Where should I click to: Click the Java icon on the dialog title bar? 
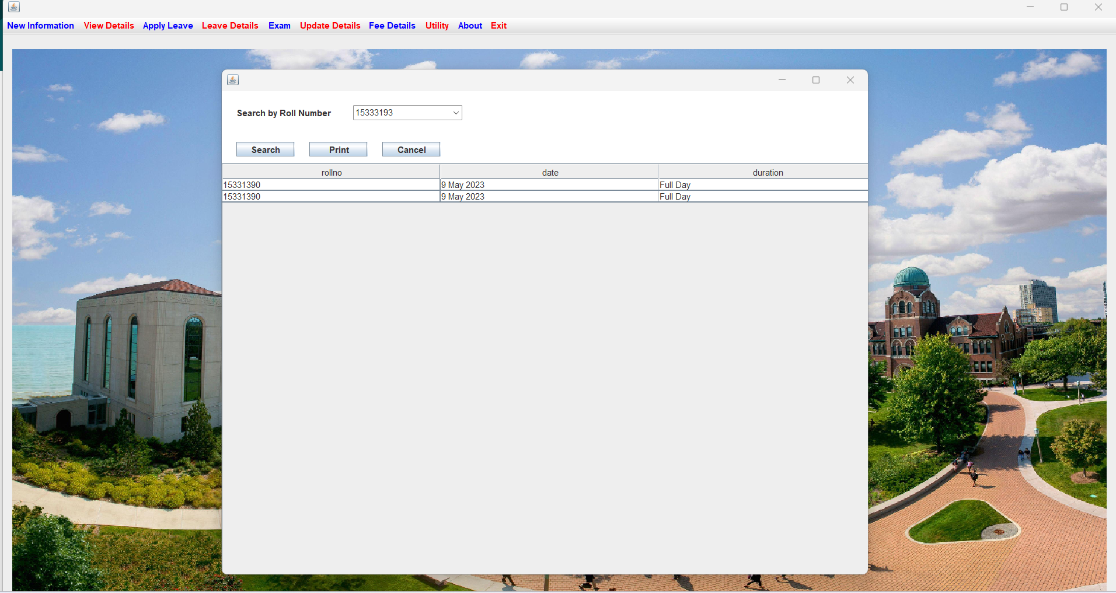click(232, 79)
